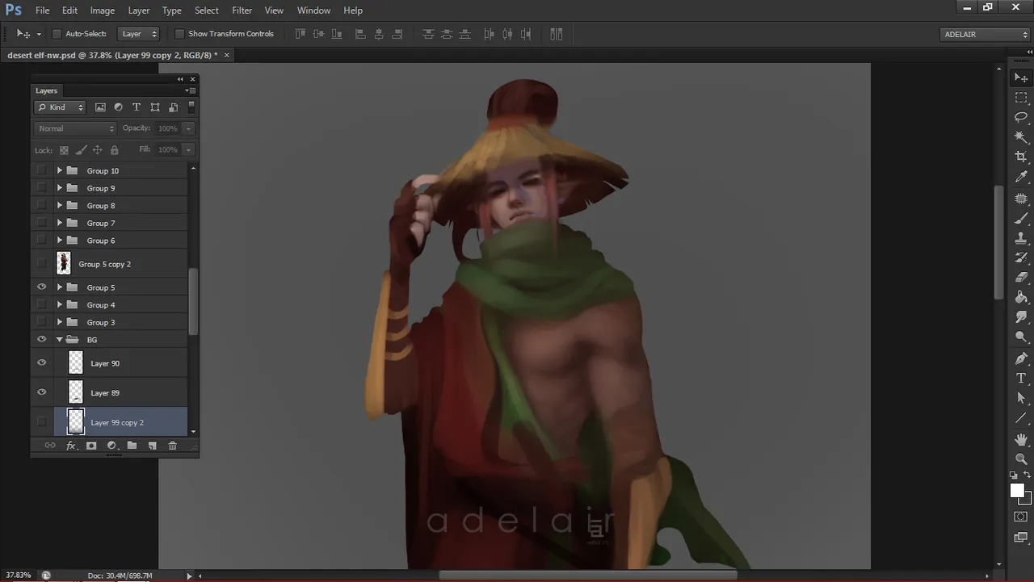Select the Lasso tool
Image resolution: width=1034 pixels, height=582 pixels.
click(1021, 117)
